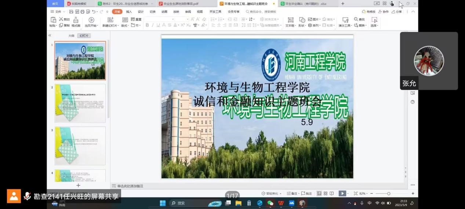Open WPS Office icon on taskbar

(x=281, y=203)
